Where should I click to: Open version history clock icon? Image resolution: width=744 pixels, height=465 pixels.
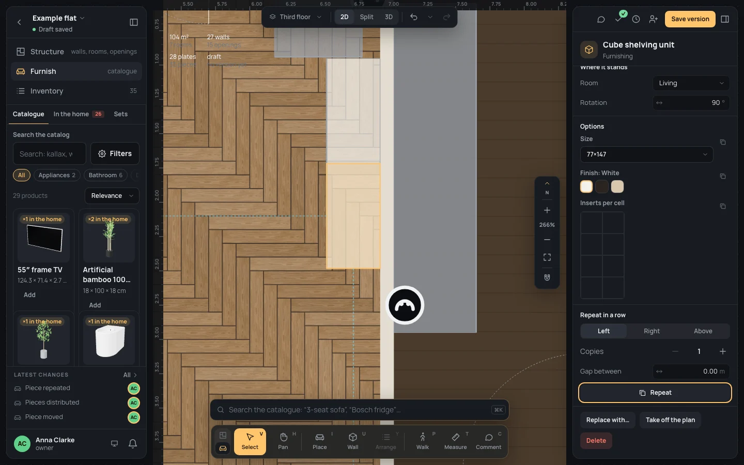click(x=636, y=19)
